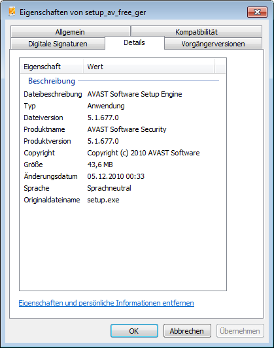Click the Produktversion value 5.1.677.0
Screen dimensions: 274x348
point(103,141)
